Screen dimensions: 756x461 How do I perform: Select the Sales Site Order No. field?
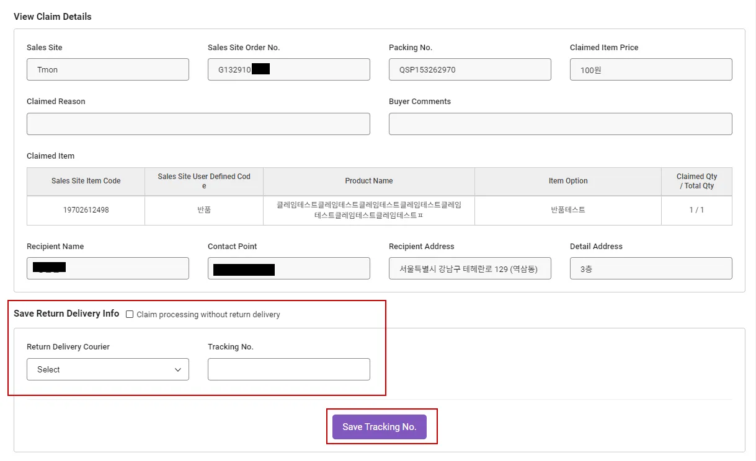(x=288, y=69)
